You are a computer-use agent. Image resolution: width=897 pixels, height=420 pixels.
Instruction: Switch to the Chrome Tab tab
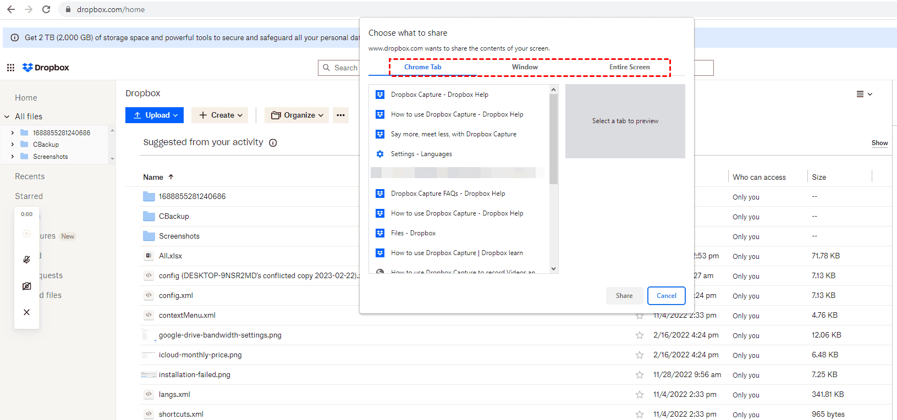pyautogui.click(x=422, y=67)
